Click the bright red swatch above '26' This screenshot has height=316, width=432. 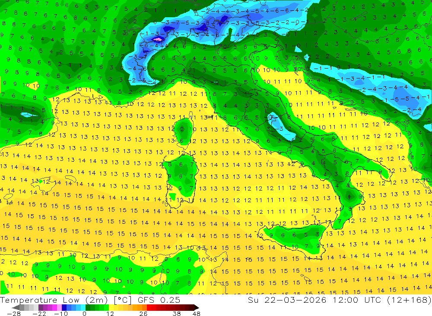[x=149, y=307]
